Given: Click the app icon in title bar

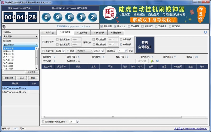Looking at the screenshot, I should [x=2, y=2].
